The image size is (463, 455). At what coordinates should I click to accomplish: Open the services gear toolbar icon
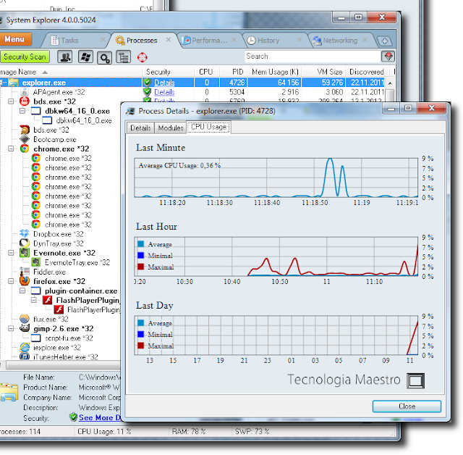point(104,58)
